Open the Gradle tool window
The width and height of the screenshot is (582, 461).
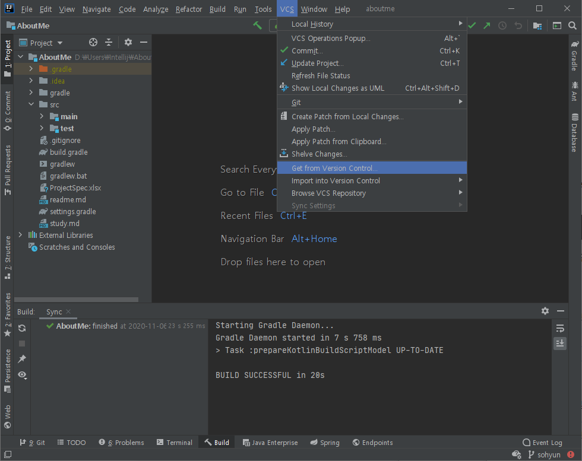[x=575, y=55]
